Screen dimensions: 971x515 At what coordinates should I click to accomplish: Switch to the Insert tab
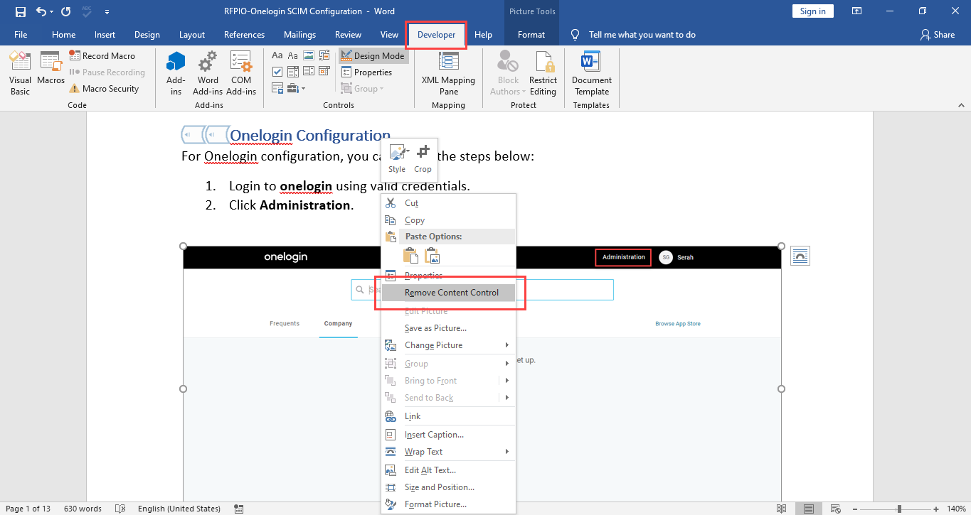coord(105,34)
